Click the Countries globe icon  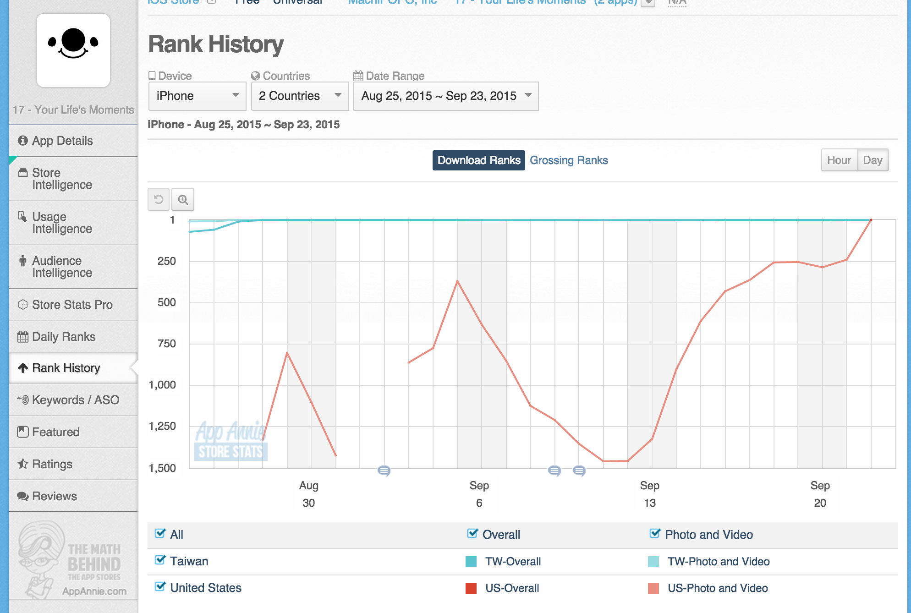pos(255,76)
